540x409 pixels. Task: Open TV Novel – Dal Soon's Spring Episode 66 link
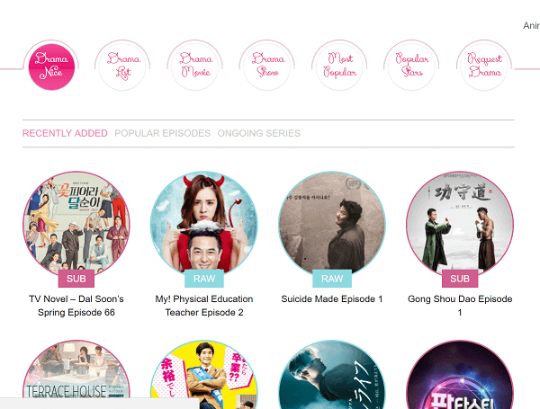coord(76,306)
